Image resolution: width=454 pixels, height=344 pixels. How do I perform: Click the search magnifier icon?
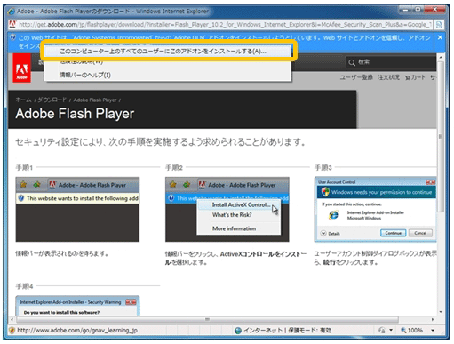click(352, 62)
